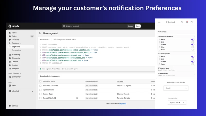Click the Online Store icon
This screenshot has height=116, width=206.
[x=10, y=77]
